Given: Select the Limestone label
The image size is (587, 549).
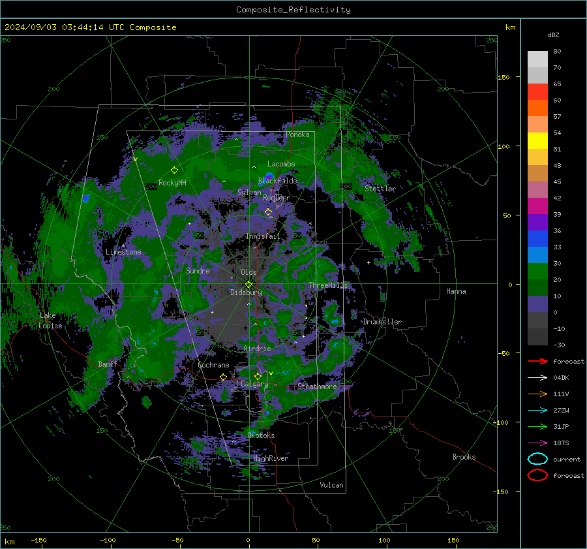Looking at the screenshot, I should [x=123, y=252].
